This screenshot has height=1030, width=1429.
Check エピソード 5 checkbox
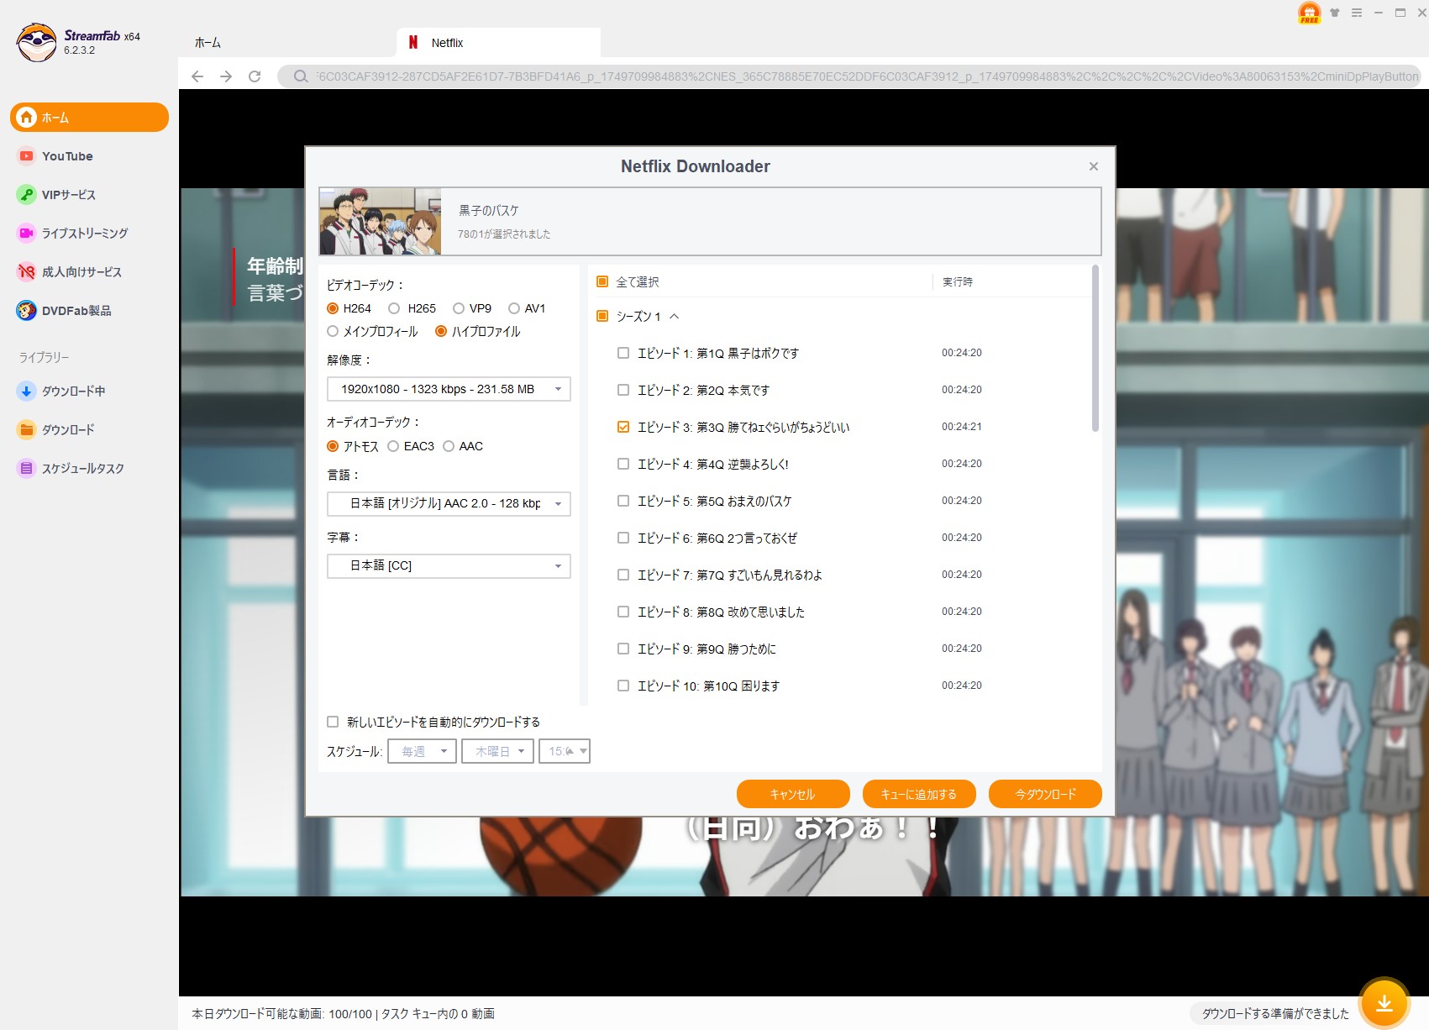(x=623, y=501)
